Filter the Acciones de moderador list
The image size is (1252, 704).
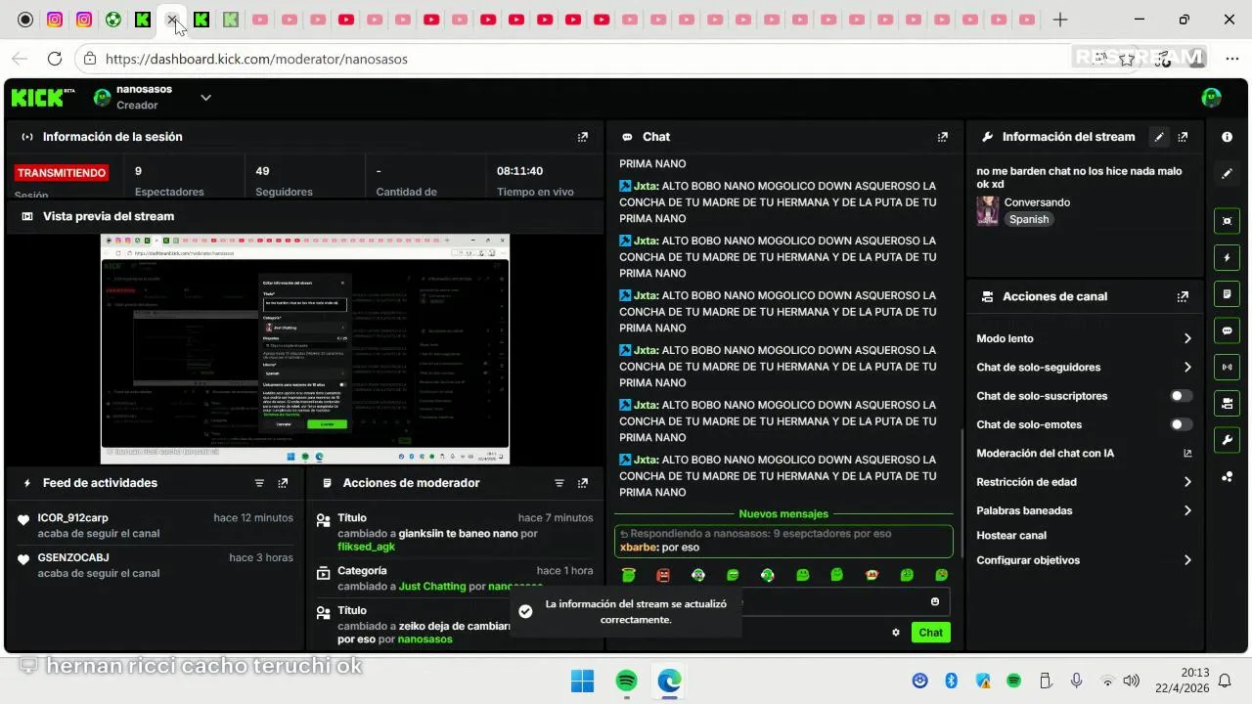559,483
